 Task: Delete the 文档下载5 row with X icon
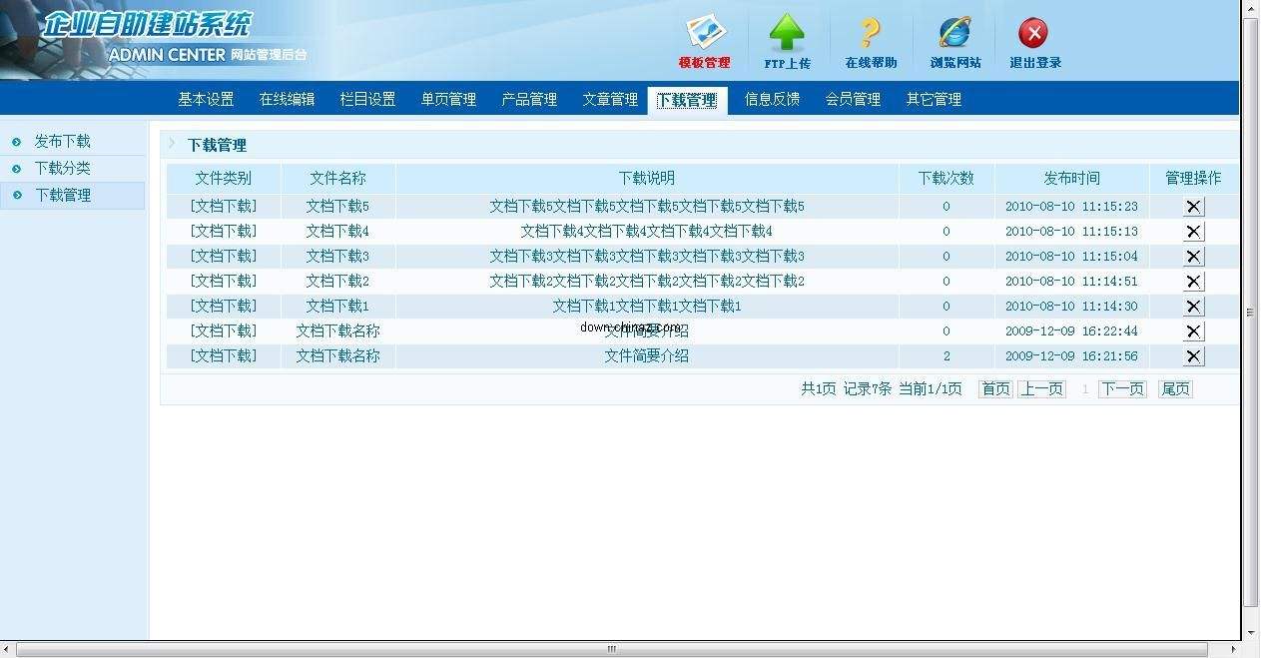click(x=1193, y=207)
